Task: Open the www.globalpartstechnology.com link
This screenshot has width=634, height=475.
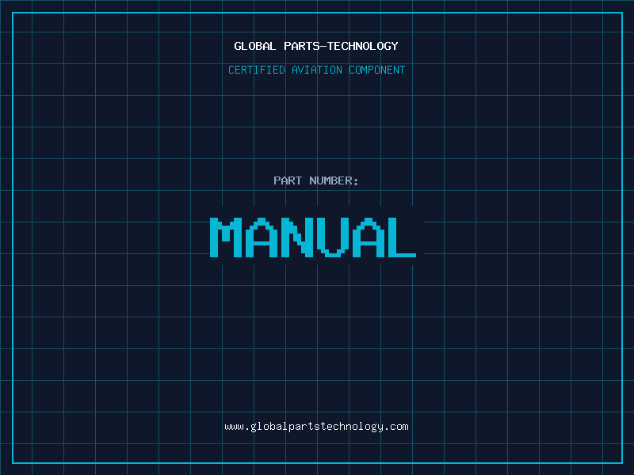Action: pos(316,427)
